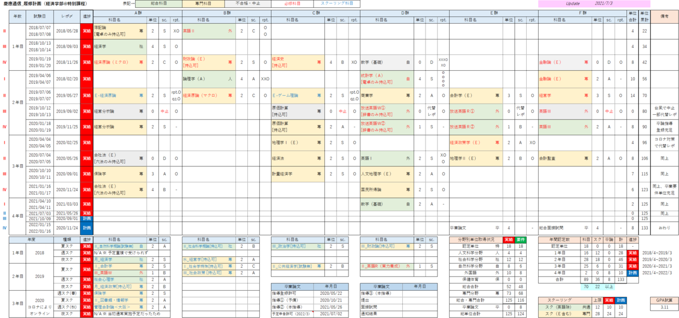
Task: Select the B群 group header
Action: (x=226, y=12)
